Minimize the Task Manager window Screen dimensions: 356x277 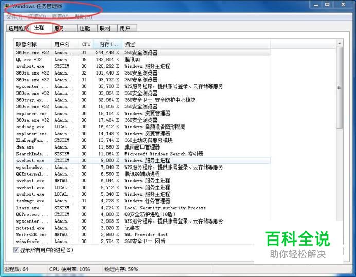(x=316, y=5)
